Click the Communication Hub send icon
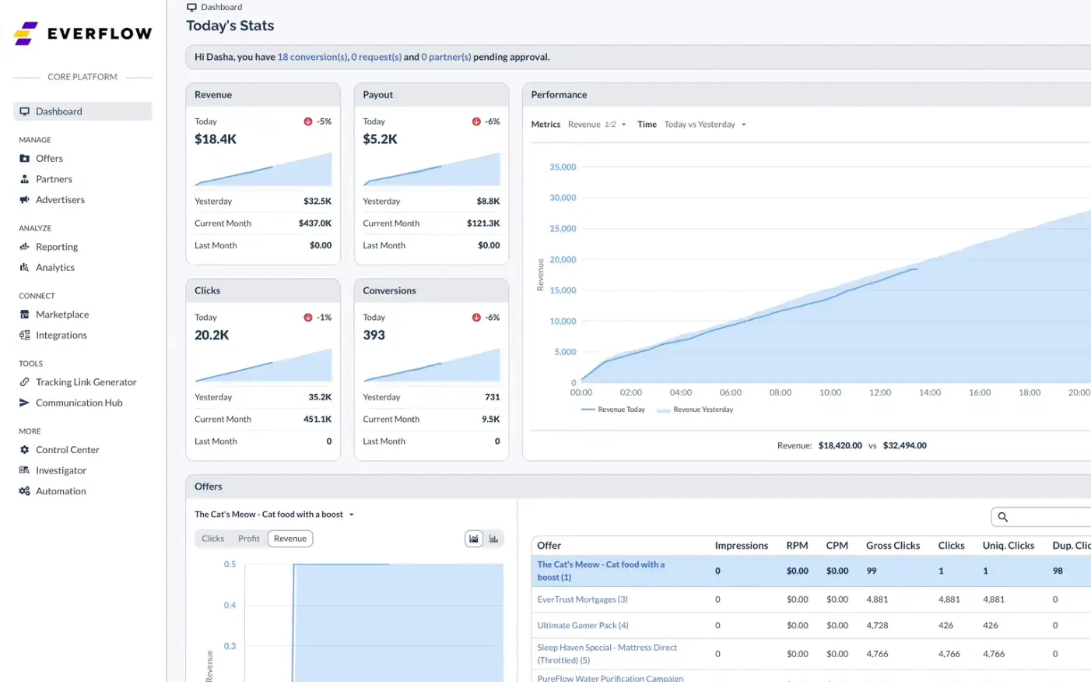This screenshot has height=682, width=1091. coord(24,403)
